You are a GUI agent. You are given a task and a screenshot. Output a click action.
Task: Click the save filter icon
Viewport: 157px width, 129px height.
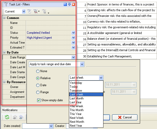(x=35, y=11)
